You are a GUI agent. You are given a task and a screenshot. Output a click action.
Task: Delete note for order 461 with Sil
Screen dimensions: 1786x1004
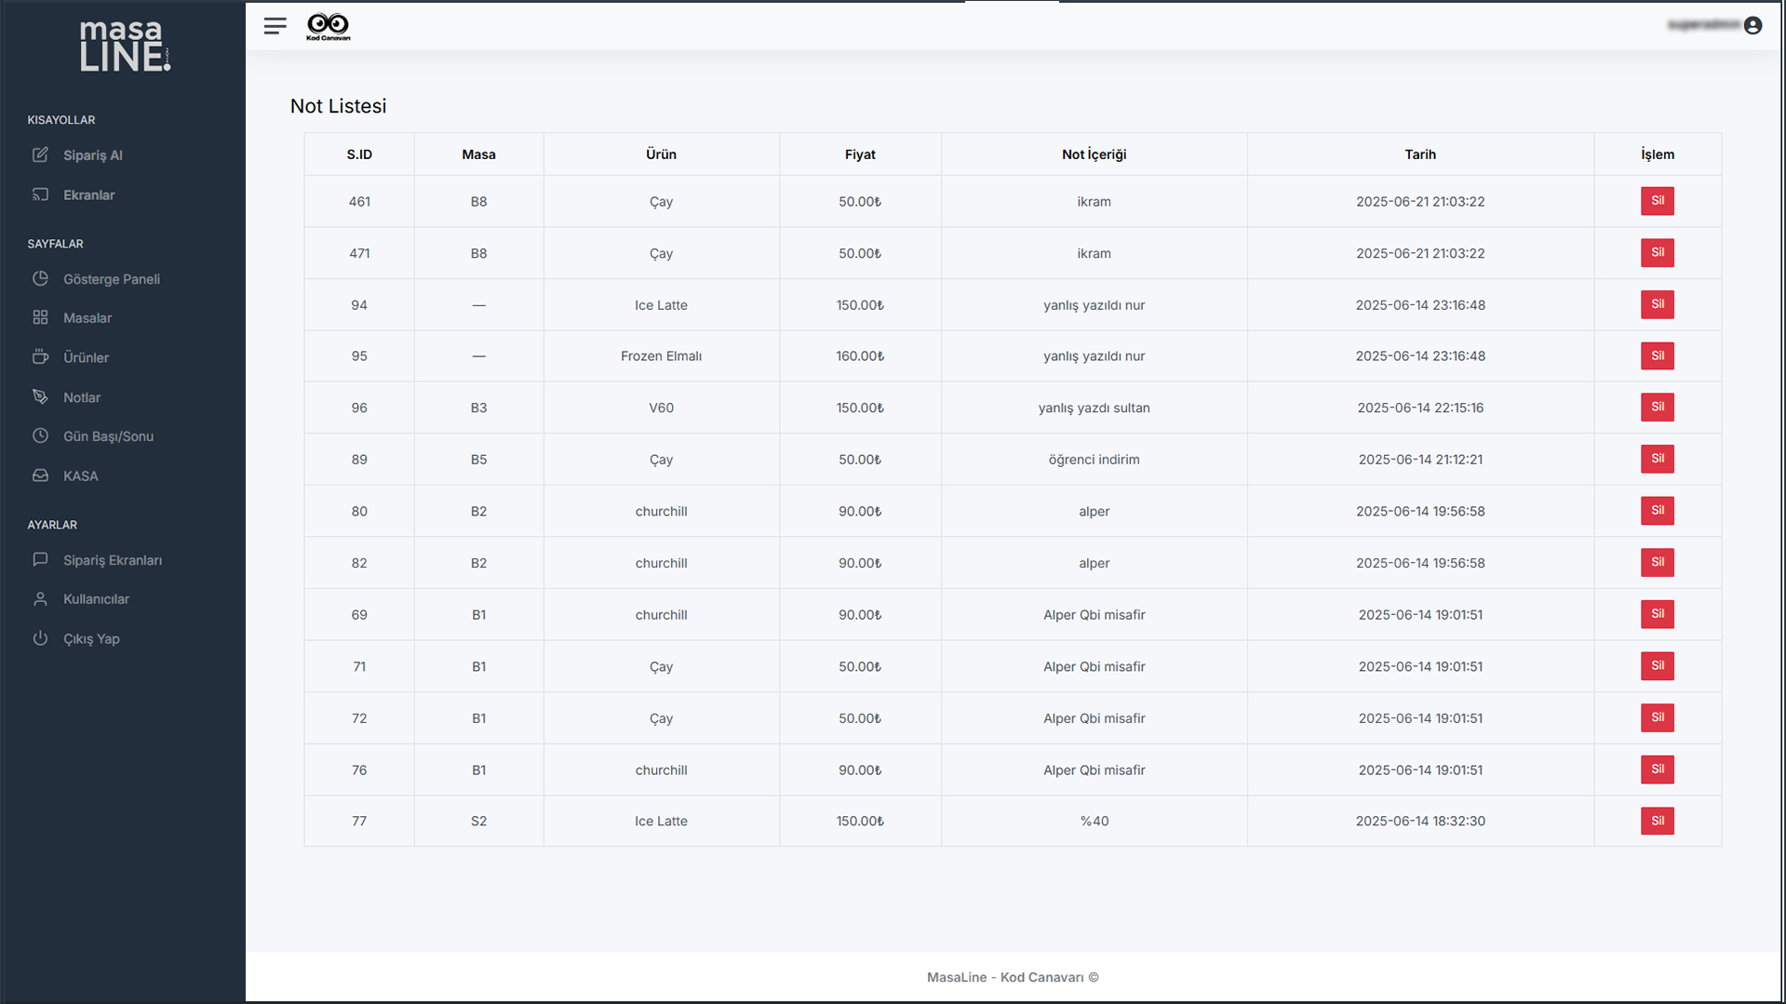(x=1657, y=201)
